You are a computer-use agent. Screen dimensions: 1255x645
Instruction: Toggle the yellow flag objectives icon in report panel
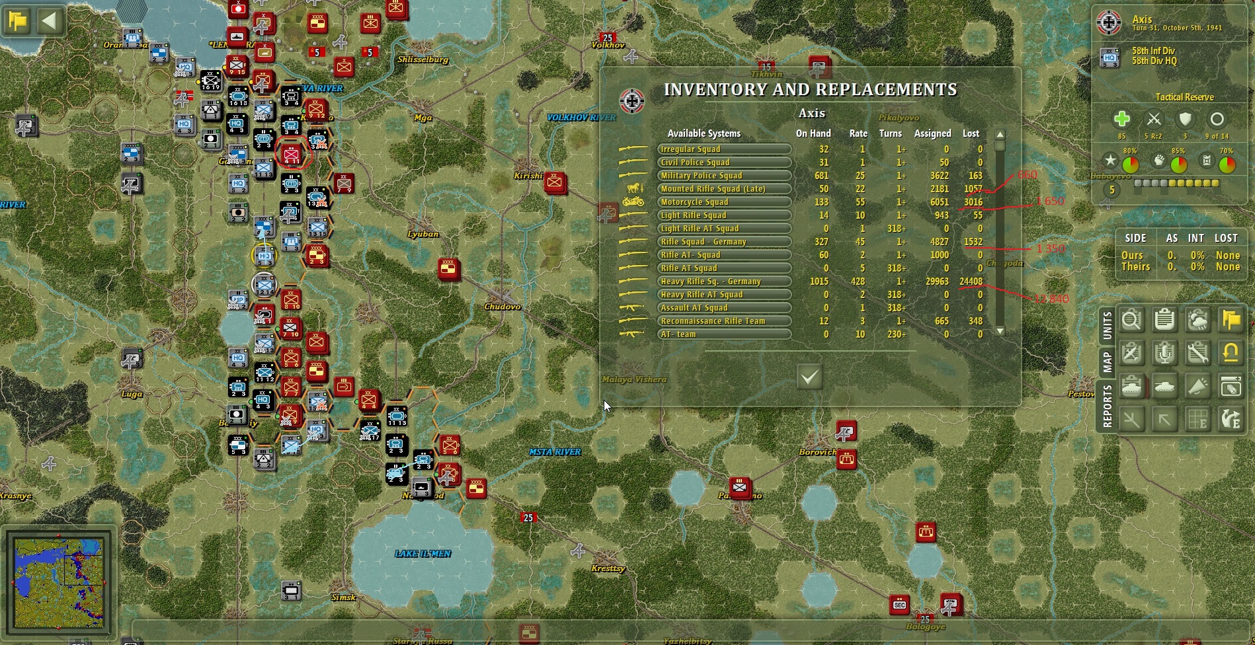1231,320
